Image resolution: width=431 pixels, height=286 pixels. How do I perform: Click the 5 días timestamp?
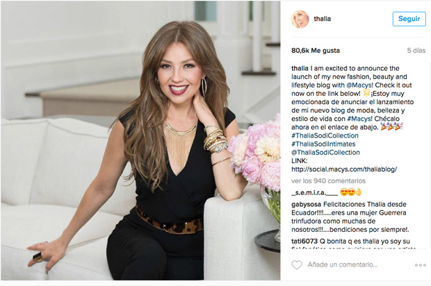click(416, 51)
